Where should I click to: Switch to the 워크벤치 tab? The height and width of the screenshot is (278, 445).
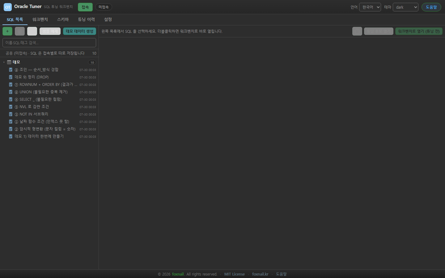coord(40,19)
